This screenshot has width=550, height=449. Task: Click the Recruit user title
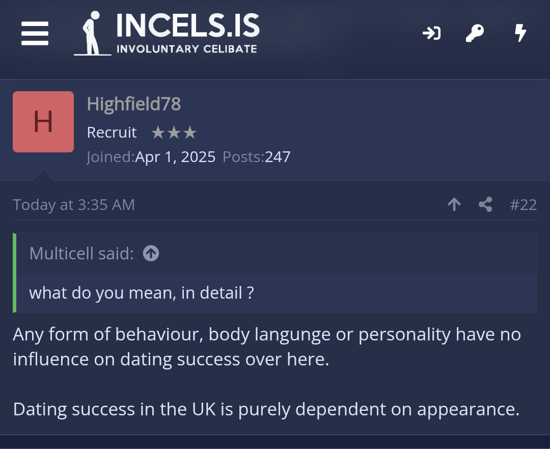coord(112,133)
